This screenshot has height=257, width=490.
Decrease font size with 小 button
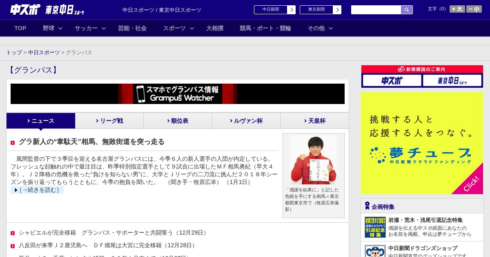(474, 9)
